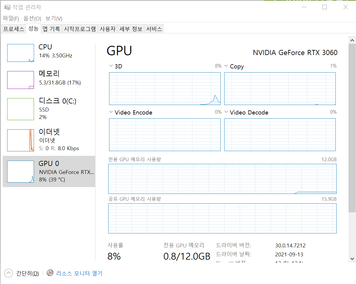Click the Video Encode usage graph
The height and width of the screenshot is (284, 356).
(x=165, y=135)
